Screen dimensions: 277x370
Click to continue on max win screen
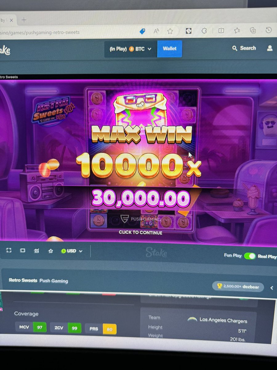point(140,232)
